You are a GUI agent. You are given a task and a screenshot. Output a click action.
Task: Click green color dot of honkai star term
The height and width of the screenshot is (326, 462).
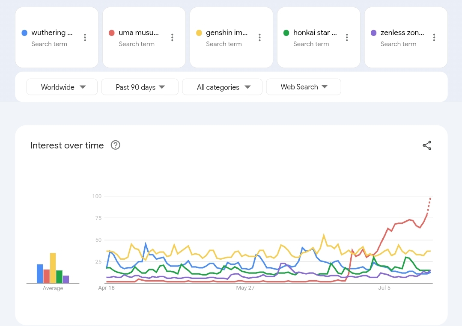pyautogui.click(x=286, y=33)
